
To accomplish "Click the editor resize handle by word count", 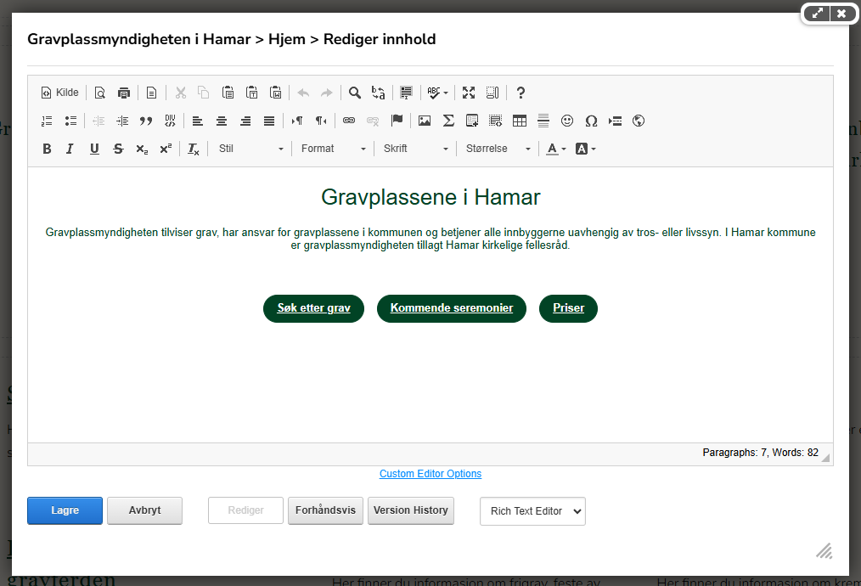I will click(x=825, y=458).
